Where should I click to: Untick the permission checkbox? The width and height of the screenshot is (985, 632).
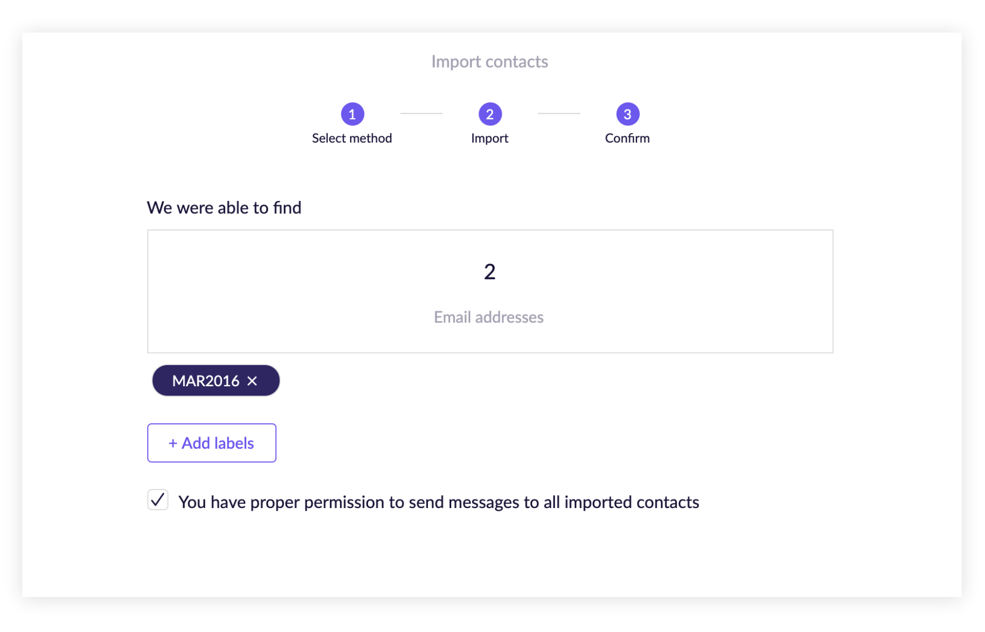pyautogui.click(x=158, y=500)
